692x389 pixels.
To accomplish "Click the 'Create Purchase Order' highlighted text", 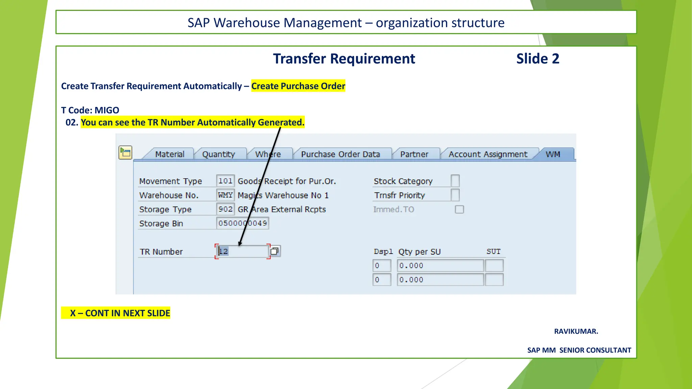I will coord(298,86).
